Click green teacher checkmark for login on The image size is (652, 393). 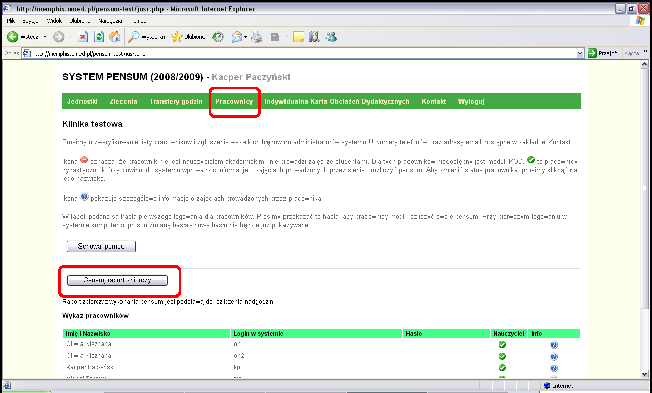[502, 345]
